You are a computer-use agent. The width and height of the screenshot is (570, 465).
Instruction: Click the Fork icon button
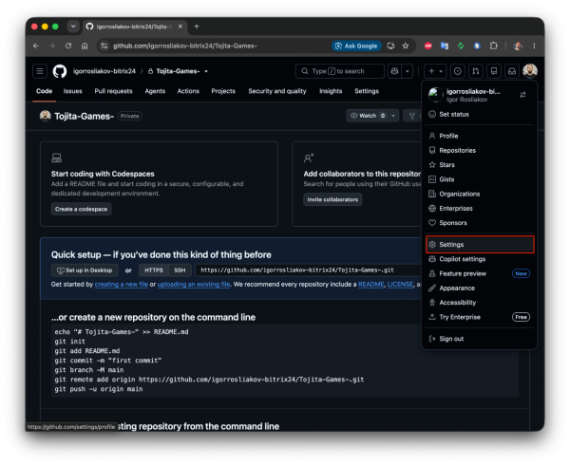[412, 116]
